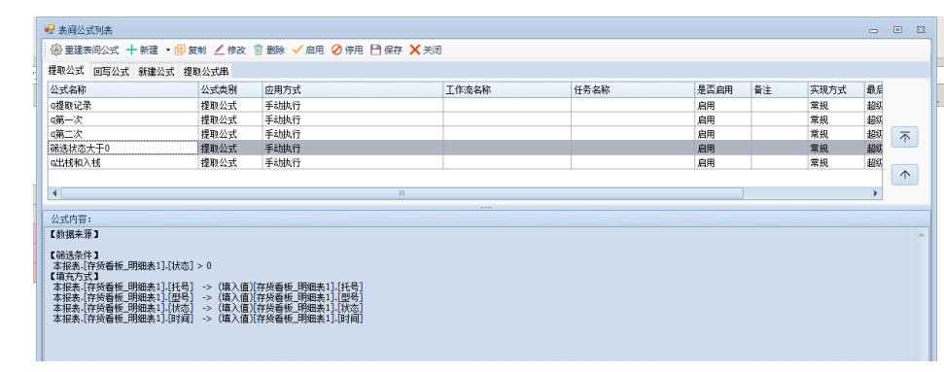
Task: Click the 【筛选条件】 line in formula content
Action: coord(75,255)
